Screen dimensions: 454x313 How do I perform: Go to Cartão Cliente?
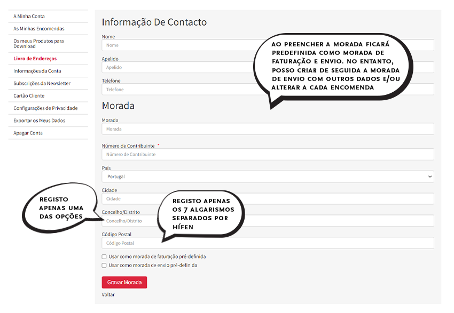(x=29, y=96)
